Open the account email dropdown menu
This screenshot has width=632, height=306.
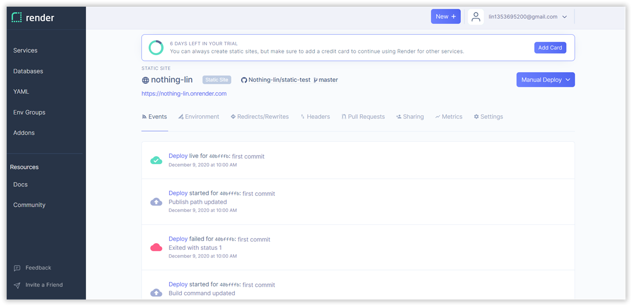click(x=527, y=17)
